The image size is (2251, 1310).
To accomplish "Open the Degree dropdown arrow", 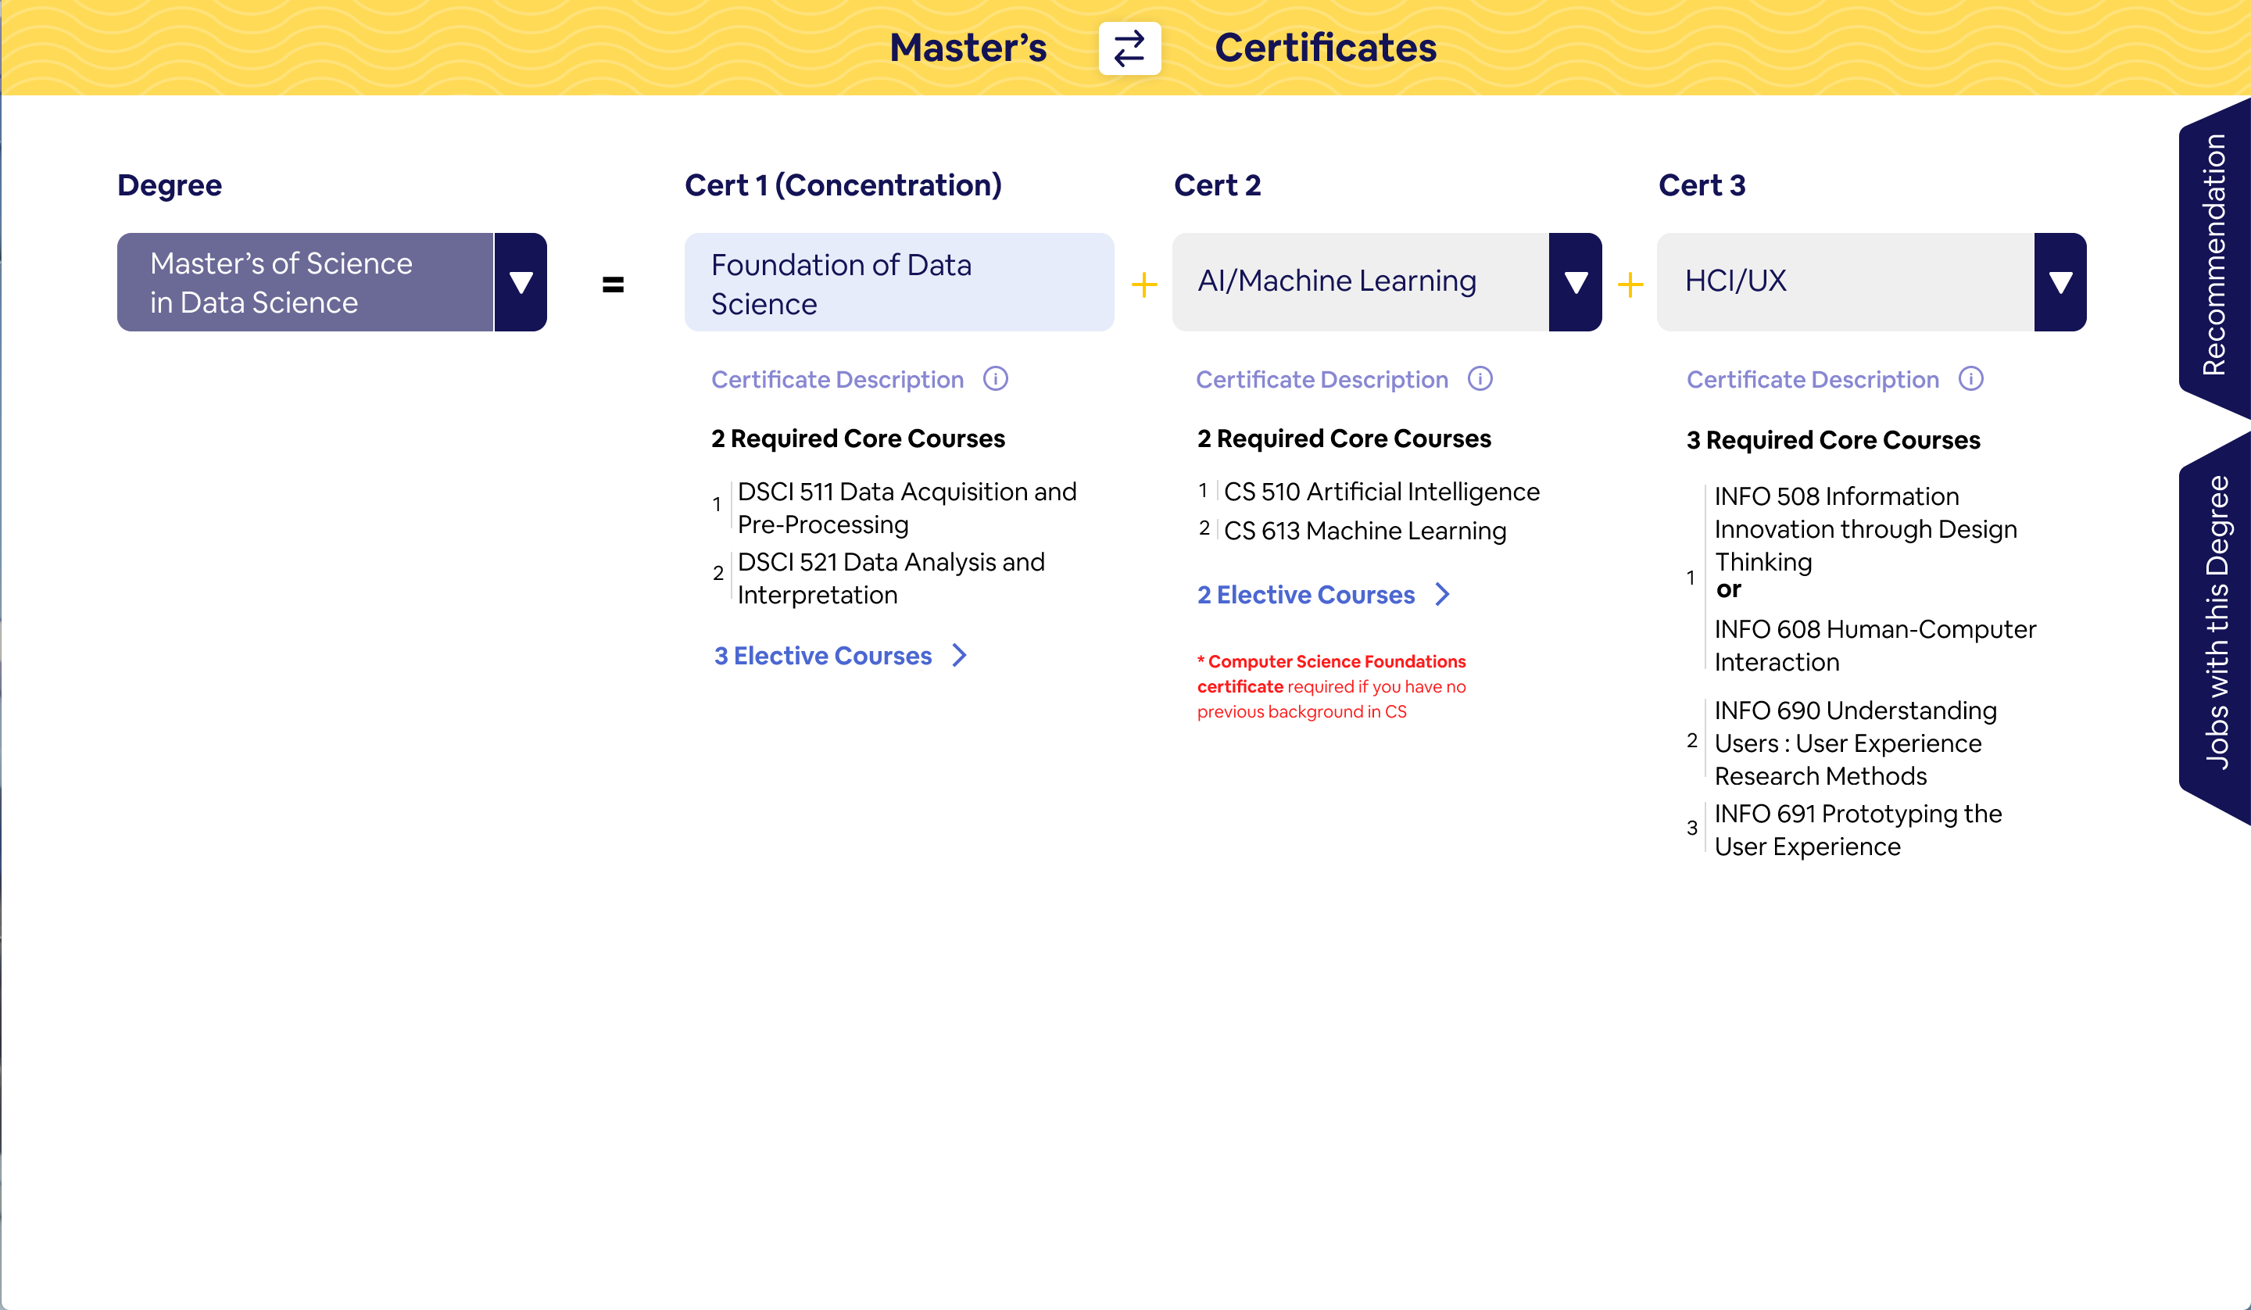I will [x=521, y=282].
